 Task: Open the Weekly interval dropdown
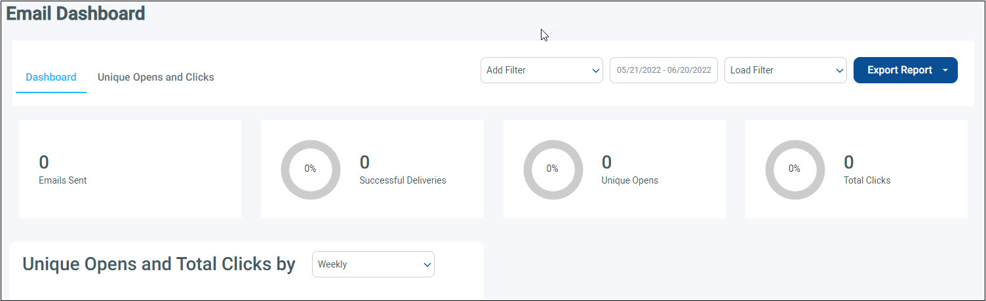[373, 264]
